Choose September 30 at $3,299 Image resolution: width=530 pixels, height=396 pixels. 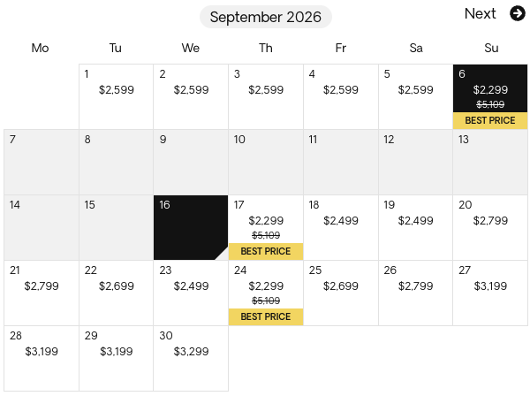191,358
